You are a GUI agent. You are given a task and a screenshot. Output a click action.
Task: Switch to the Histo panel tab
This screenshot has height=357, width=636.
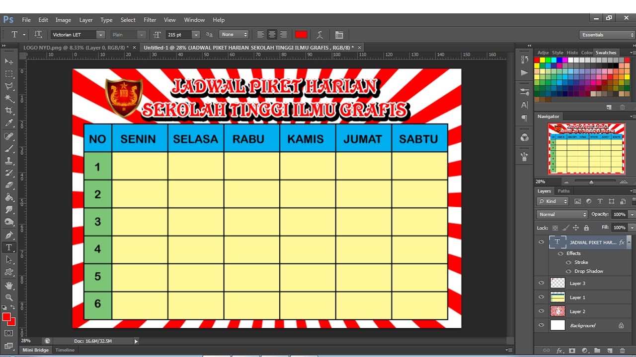point(572,53)
